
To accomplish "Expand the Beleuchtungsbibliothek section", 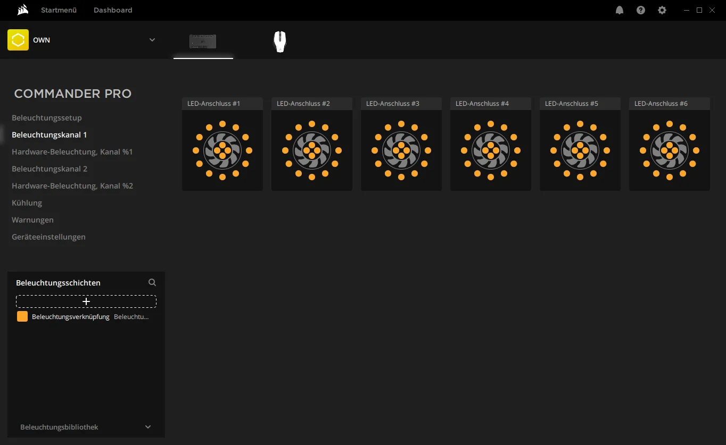I will pos(148,427).
